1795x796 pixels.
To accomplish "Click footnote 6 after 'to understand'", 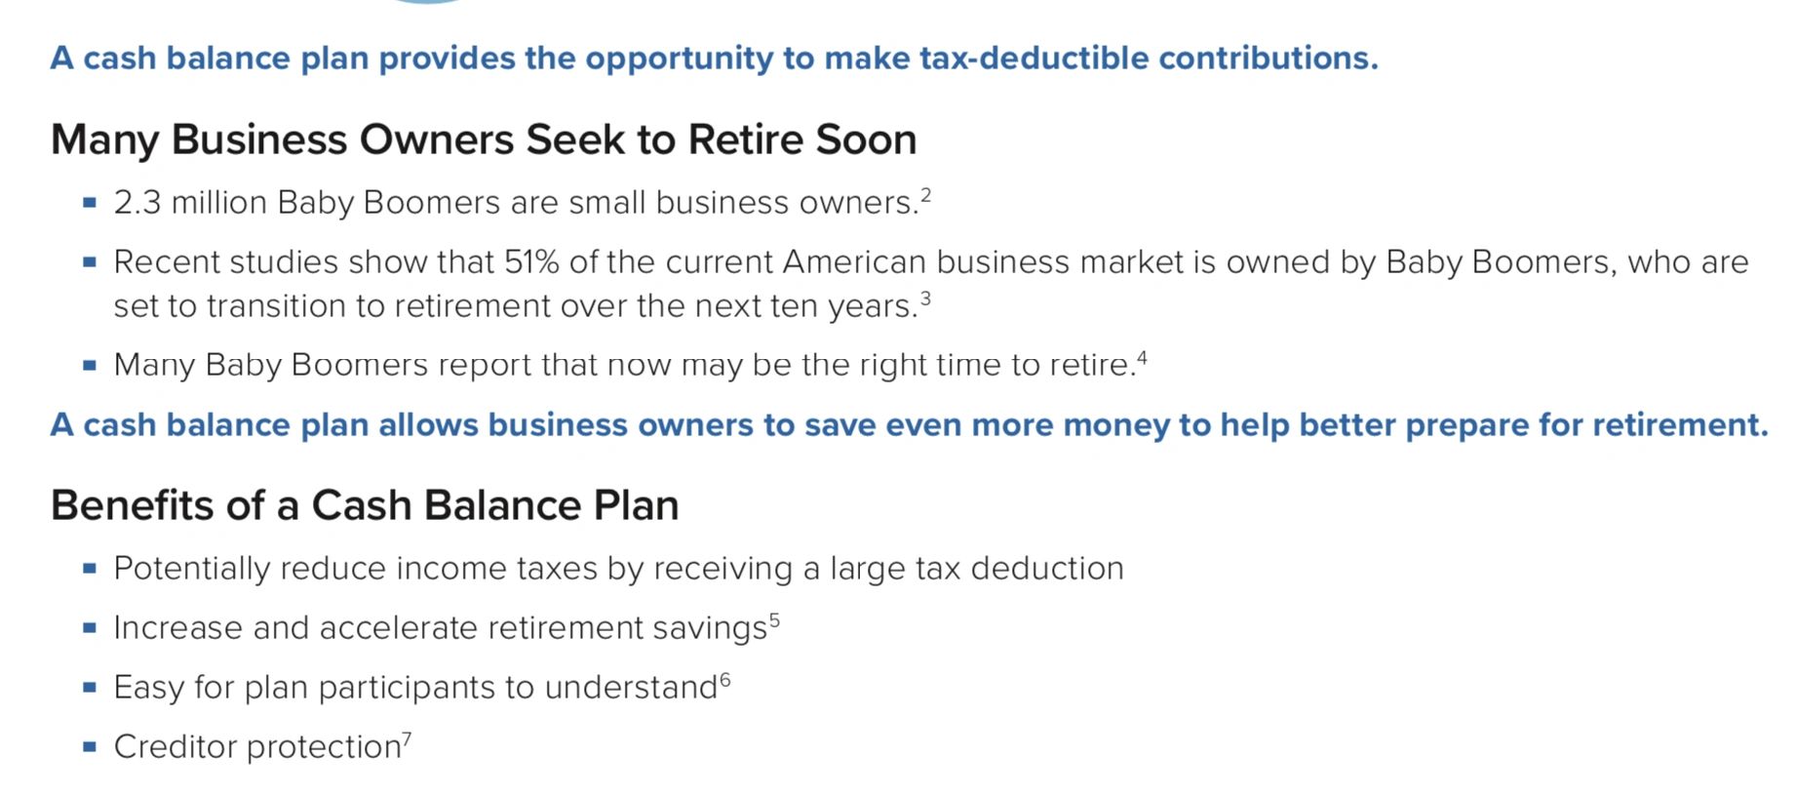I will click(724, 679).
